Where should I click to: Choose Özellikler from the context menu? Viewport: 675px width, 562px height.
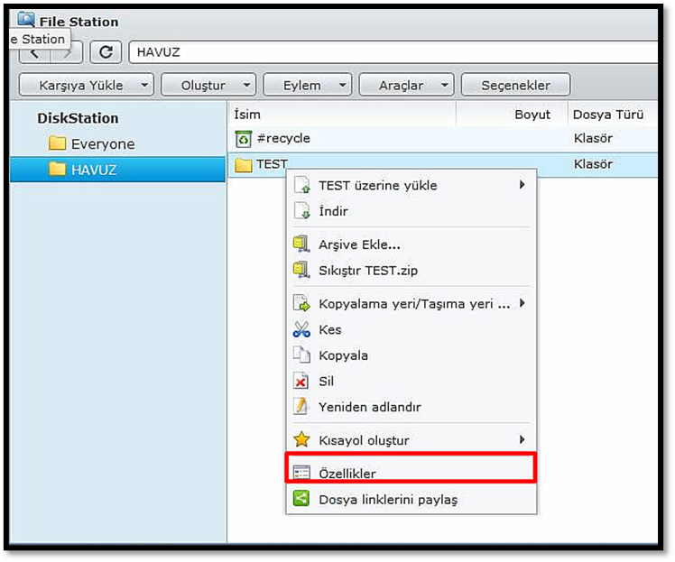point(347,474)
